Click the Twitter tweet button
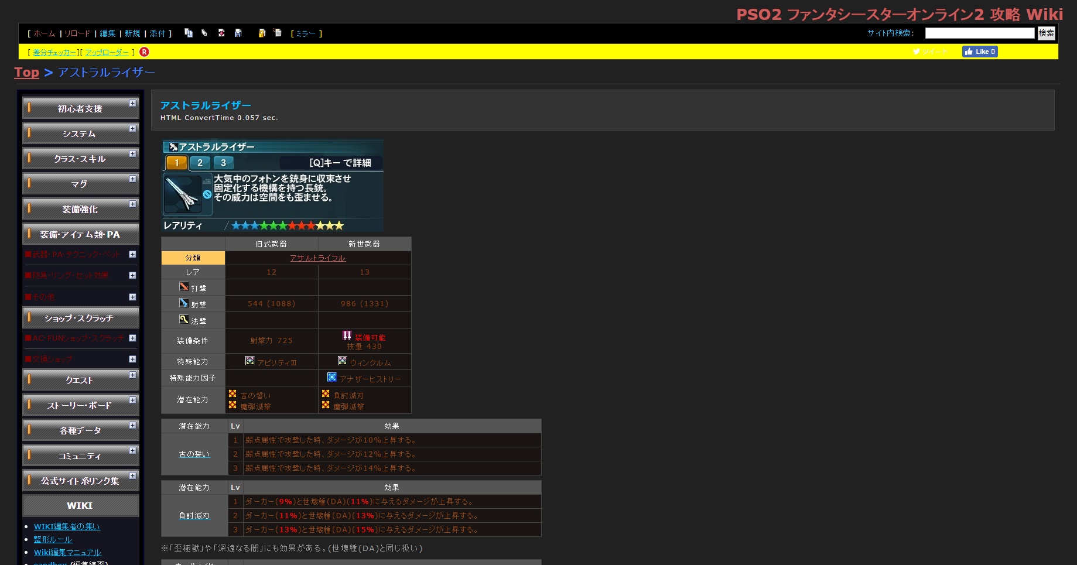This screenshot has width=1077, height=565. (930, 52)
